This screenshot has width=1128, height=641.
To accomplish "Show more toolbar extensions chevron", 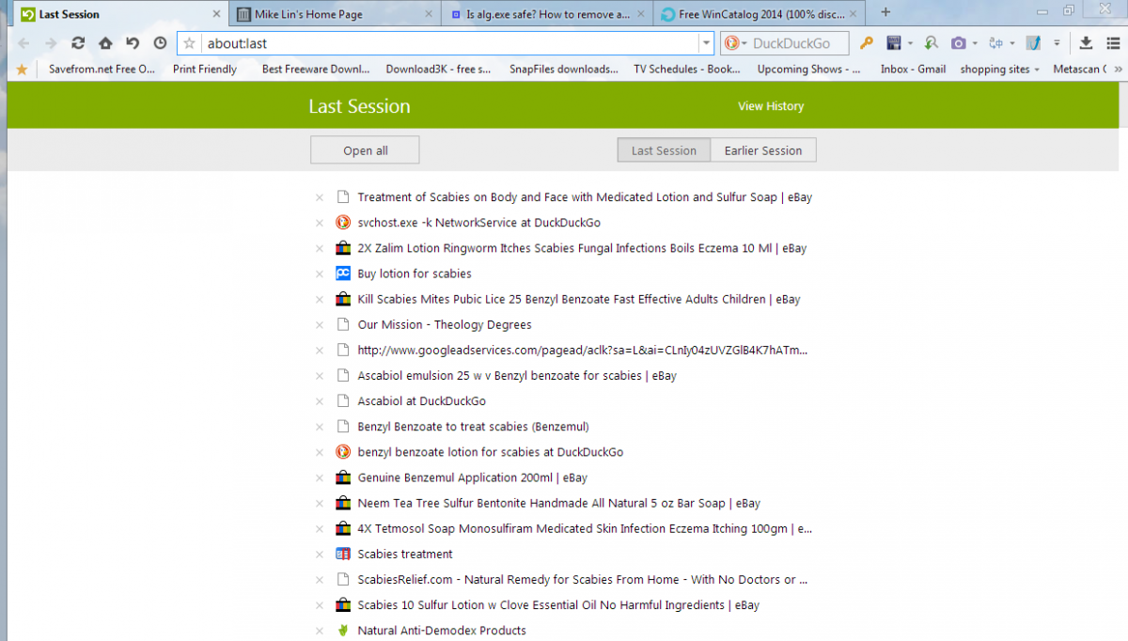I will click(x=1057, y=43).
